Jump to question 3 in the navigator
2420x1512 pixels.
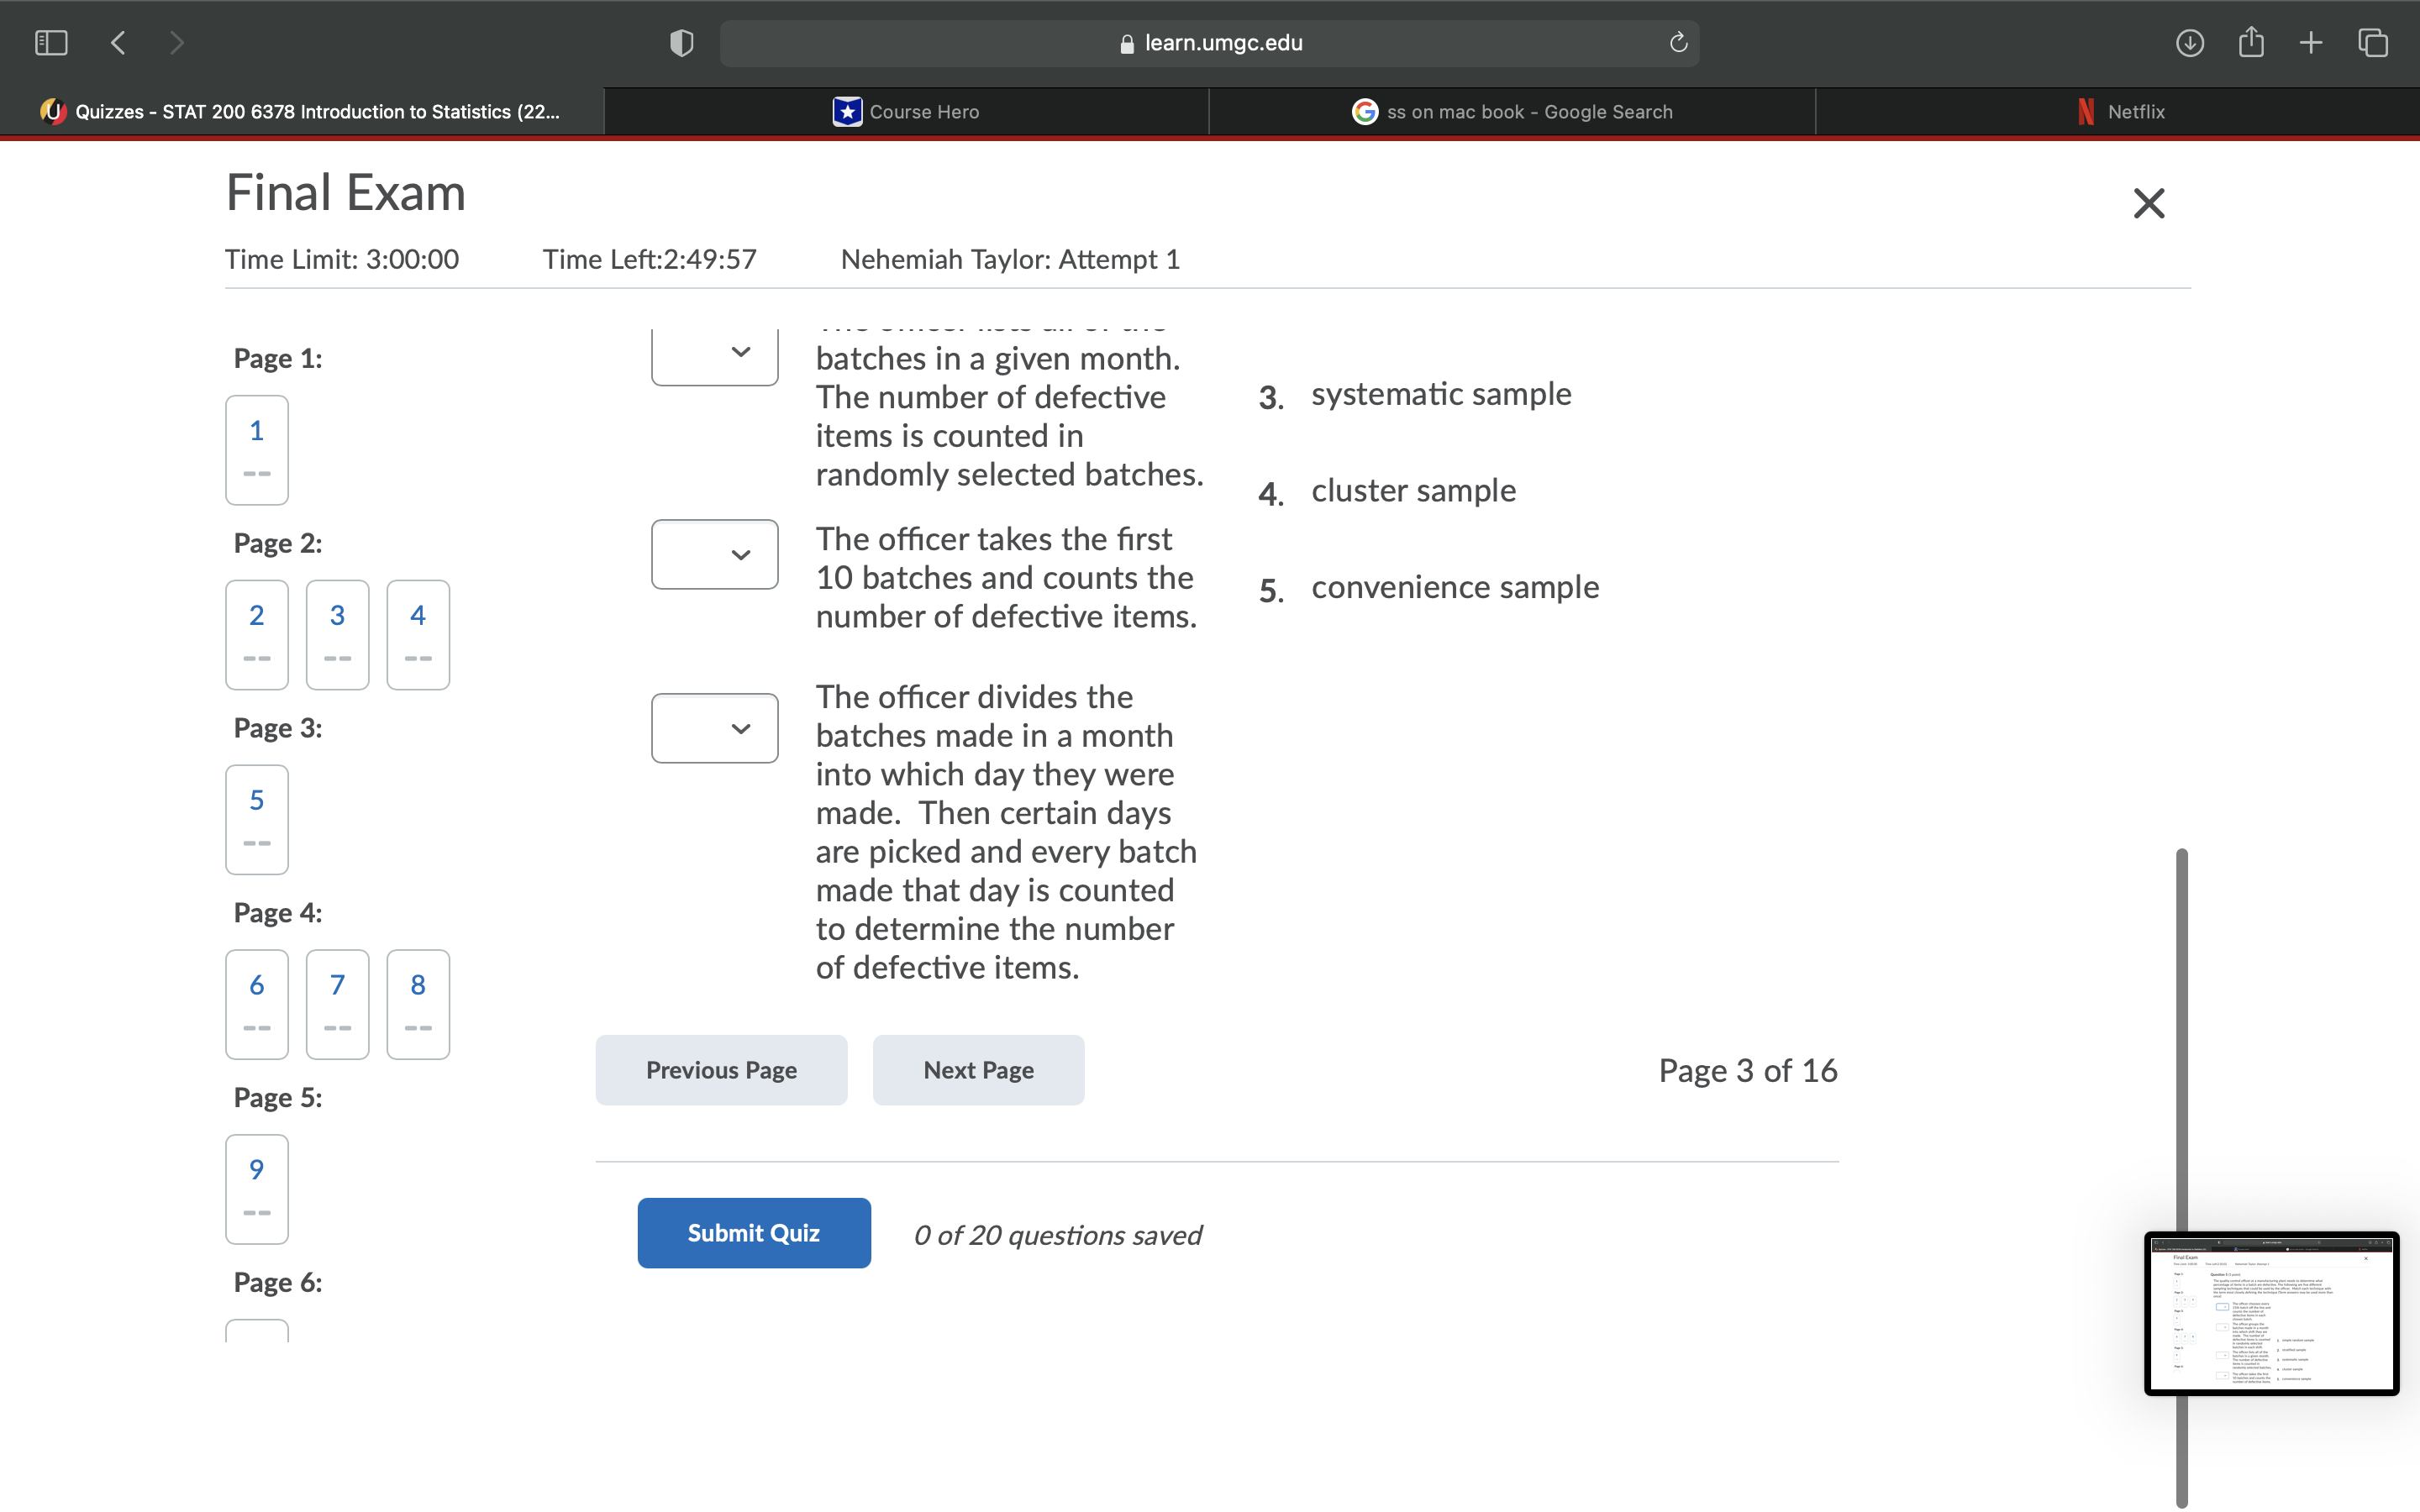[337, 634]
